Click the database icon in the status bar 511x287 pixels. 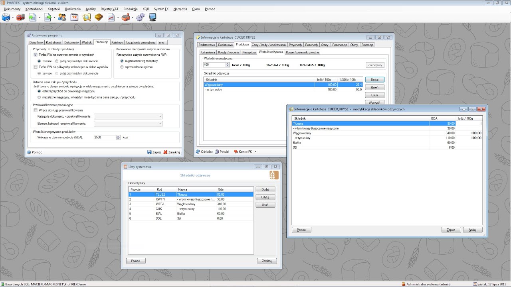(x=3, y=284)
